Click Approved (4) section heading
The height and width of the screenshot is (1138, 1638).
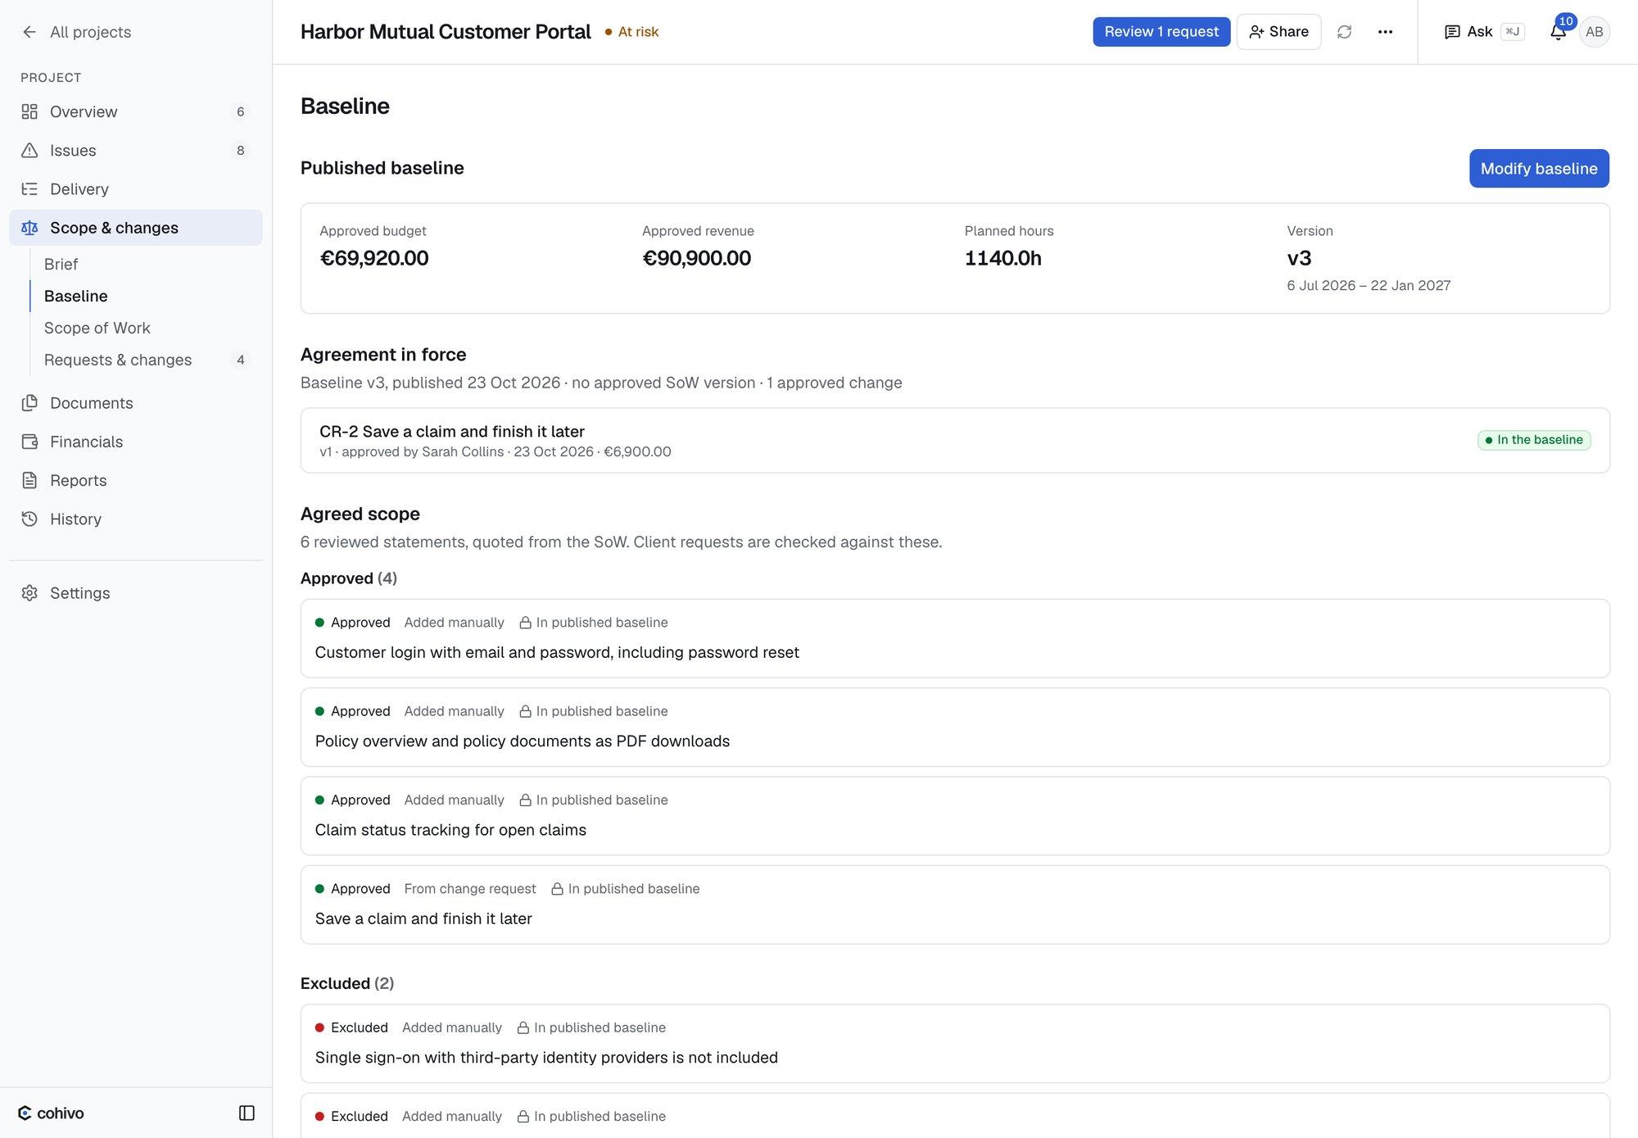click(x=349, y=578)
